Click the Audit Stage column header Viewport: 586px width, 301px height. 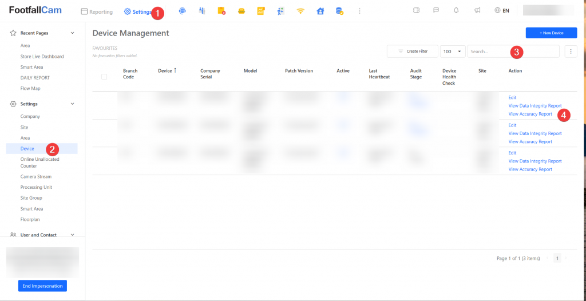click(416, 74)
